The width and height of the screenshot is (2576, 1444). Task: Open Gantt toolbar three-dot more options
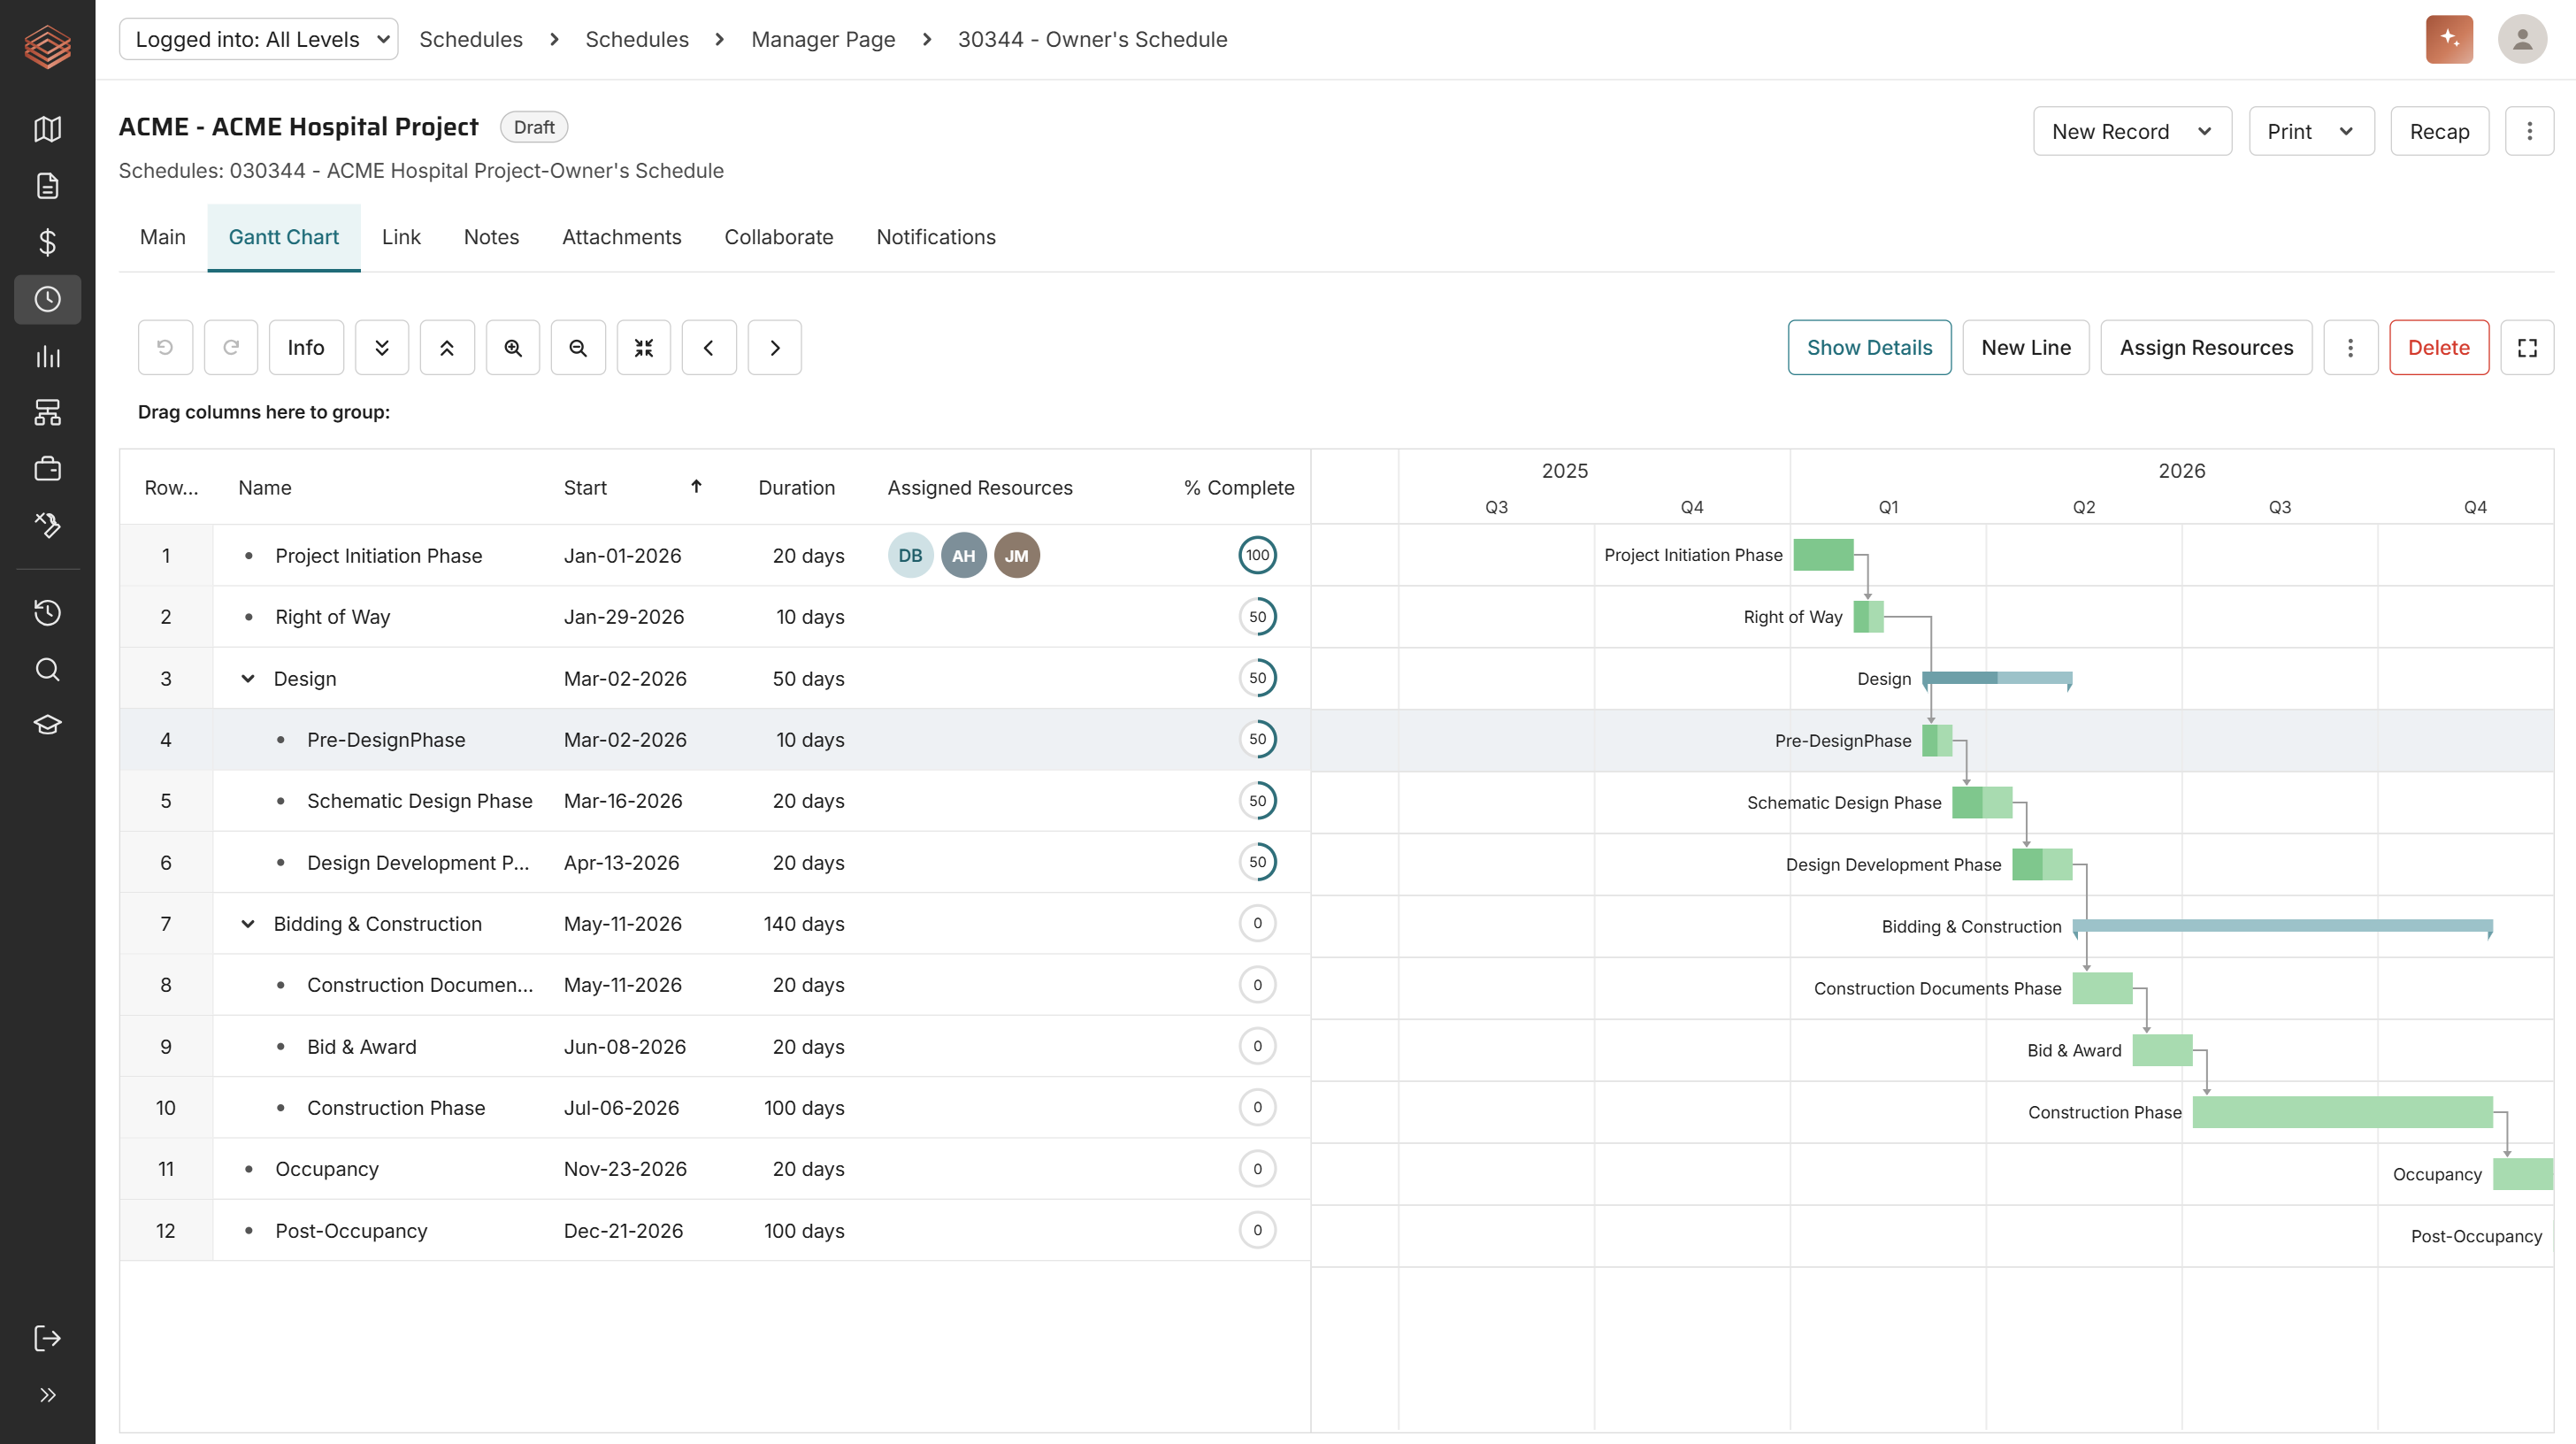2350,347
